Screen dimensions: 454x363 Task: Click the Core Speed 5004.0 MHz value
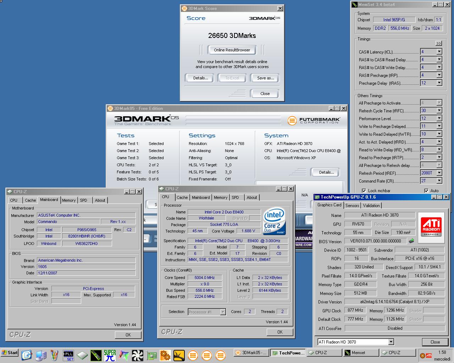205,278
